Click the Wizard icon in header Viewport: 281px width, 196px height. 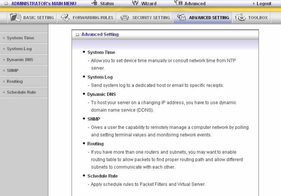pos(135,3)
